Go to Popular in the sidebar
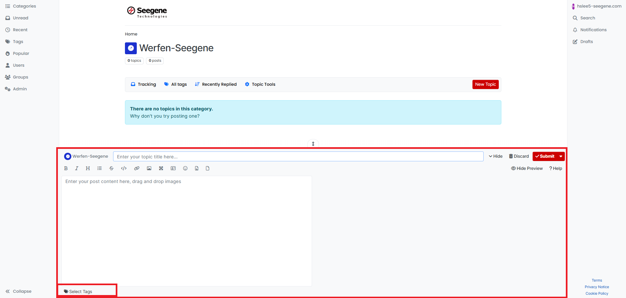The width and height of the screenshot is (626, 298). (21, 54)
